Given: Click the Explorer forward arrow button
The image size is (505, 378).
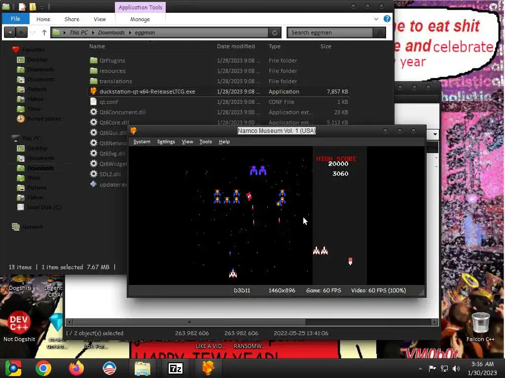Looking at the screenshot, I should 21,32.
